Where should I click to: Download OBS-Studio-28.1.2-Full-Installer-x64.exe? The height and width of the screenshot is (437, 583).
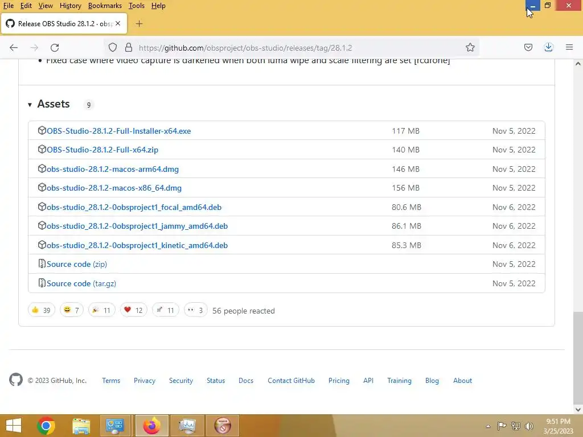coord(118,131)
